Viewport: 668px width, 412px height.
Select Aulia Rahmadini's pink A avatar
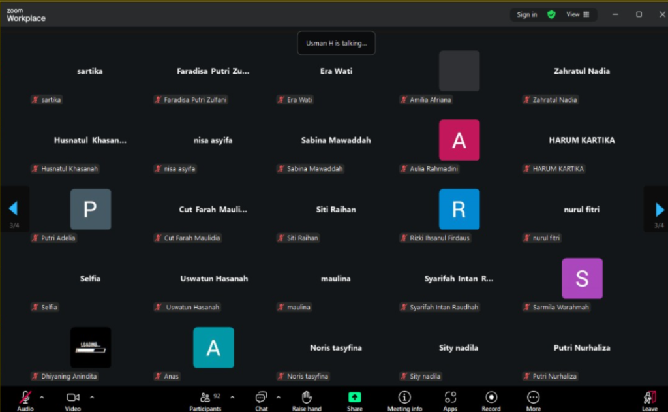pyautogui.click(x=459, y=140)
